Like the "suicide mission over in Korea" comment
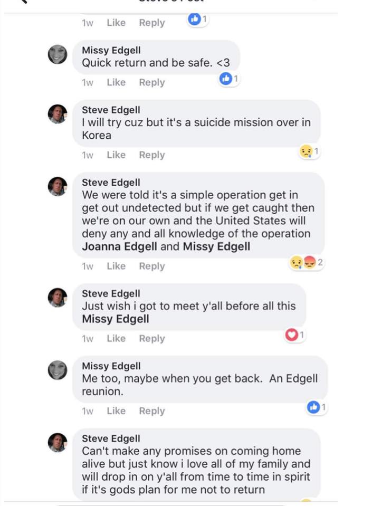 click(x=116, y=155)
